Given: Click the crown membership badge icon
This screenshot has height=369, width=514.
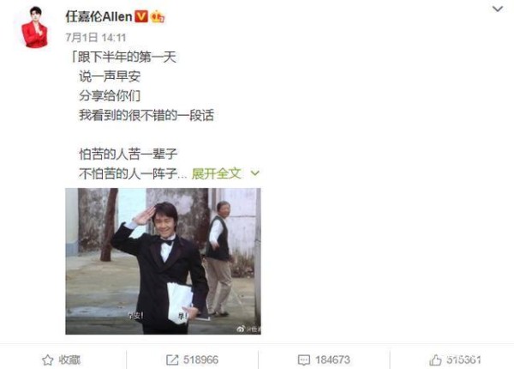Looking at the screenshot, I should (158, 16).
